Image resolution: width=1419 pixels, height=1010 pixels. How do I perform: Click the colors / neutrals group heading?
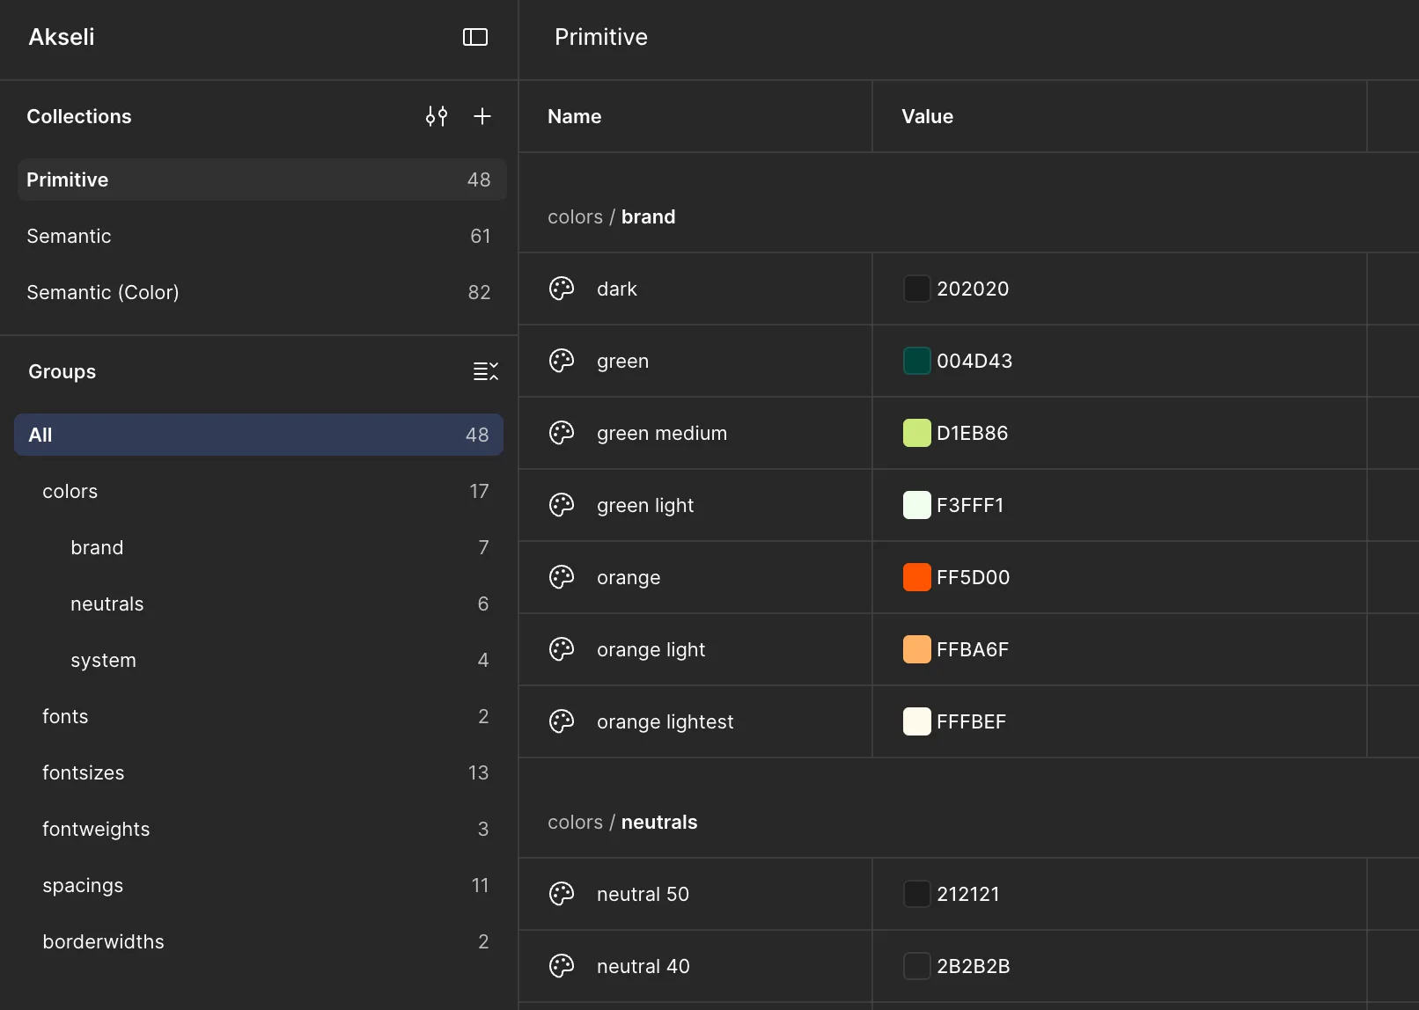pos(622,822)
